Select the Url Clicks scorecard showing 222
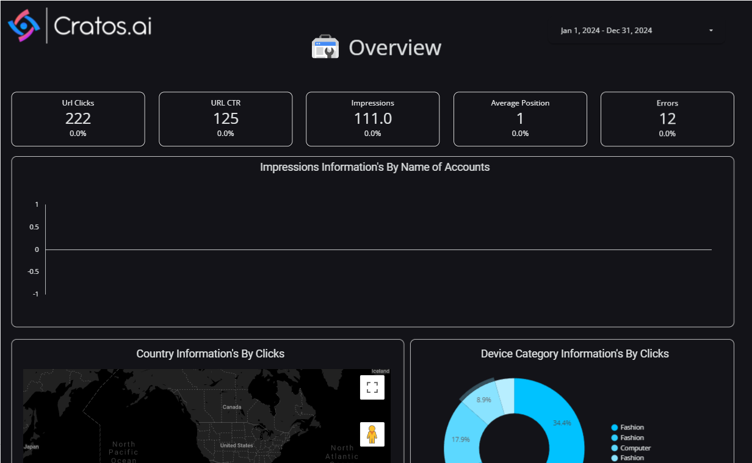Image resolution: width=752 pixels, height=463 pixels. (x=78, y=119)
